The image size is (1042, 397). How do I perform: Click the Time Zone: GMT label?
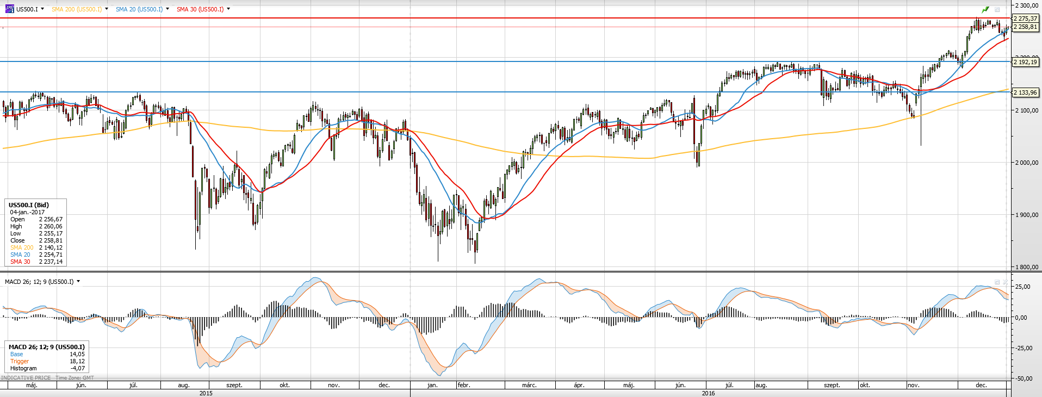pyautogui.click(x=75, y=377)
